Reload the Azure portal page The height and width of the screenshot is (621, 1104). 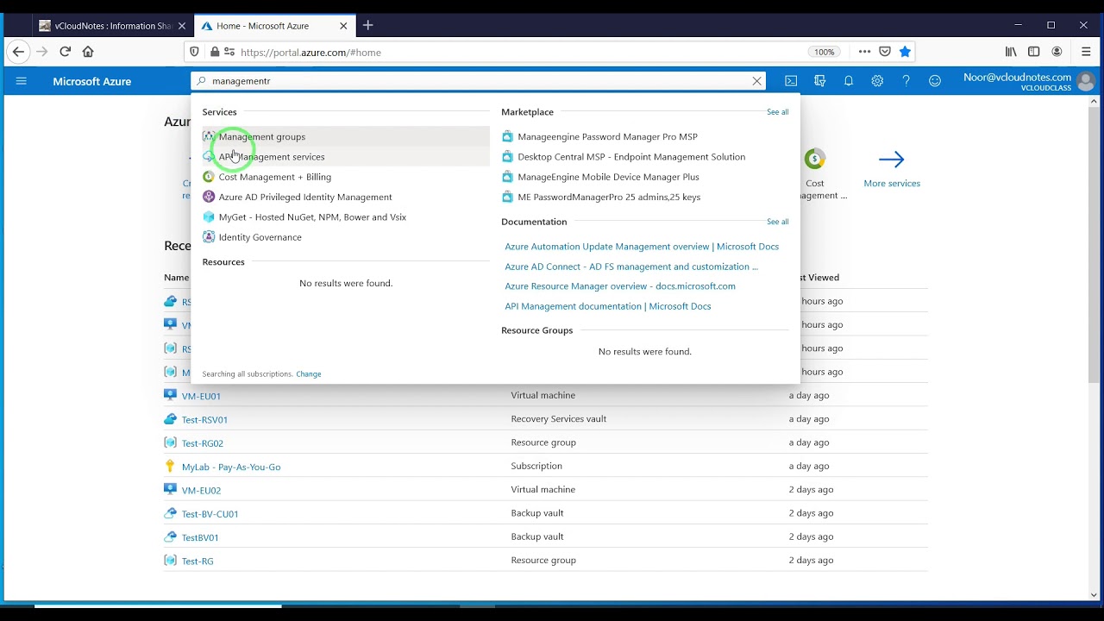(65, 52)
